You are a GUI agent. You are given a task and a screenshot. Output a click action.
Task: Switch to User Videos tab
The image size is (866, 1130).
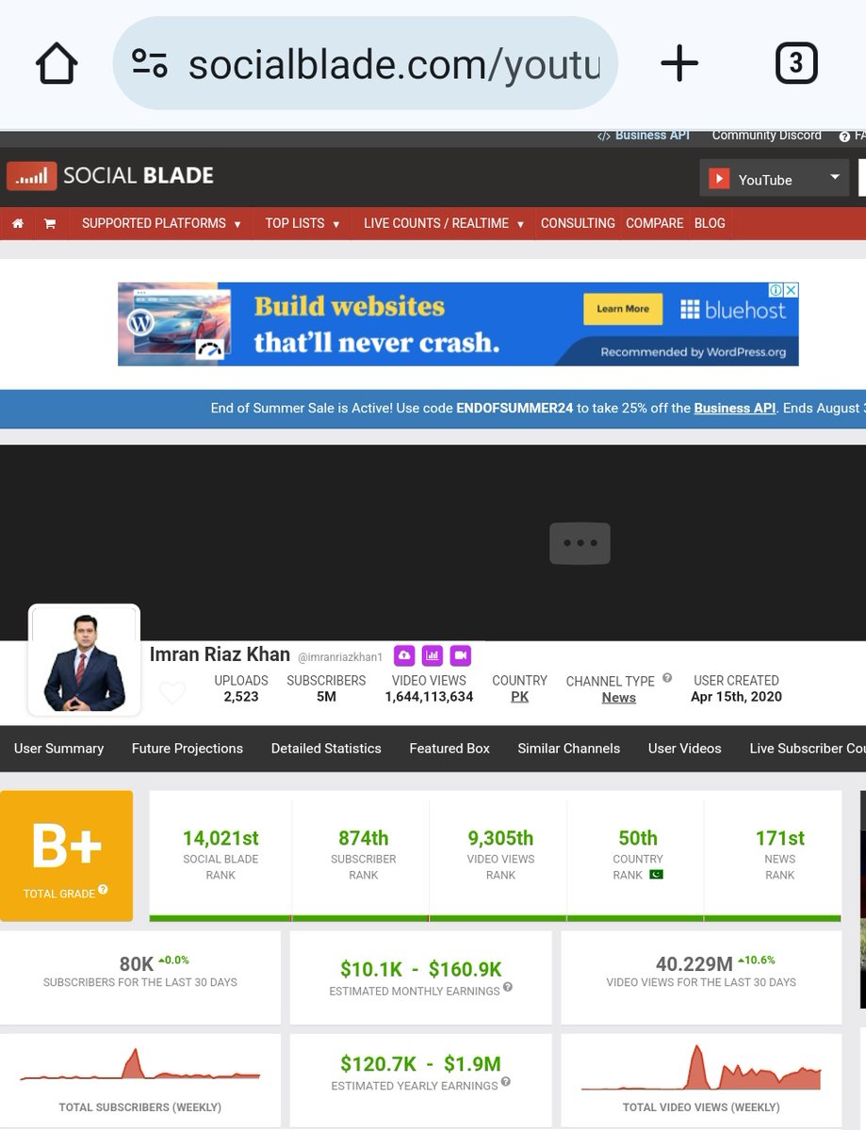point(685,749)
